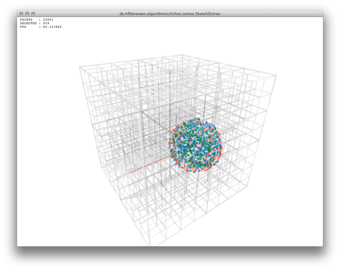
Task: Minimize the SketchOctree window
Action: pyautogui.click(x=27, y=14)
